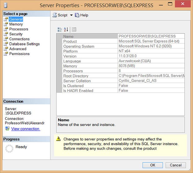Click the Help book icon

pos(77,15)
